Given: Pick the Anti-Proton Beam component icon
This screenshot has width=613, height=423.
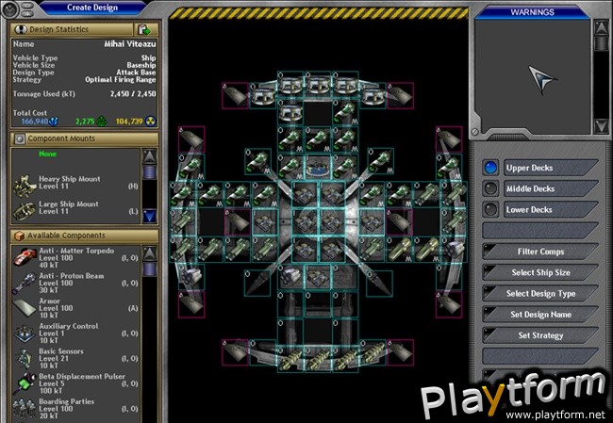Looking at the screenshot, I should click(x=25, y=283).
